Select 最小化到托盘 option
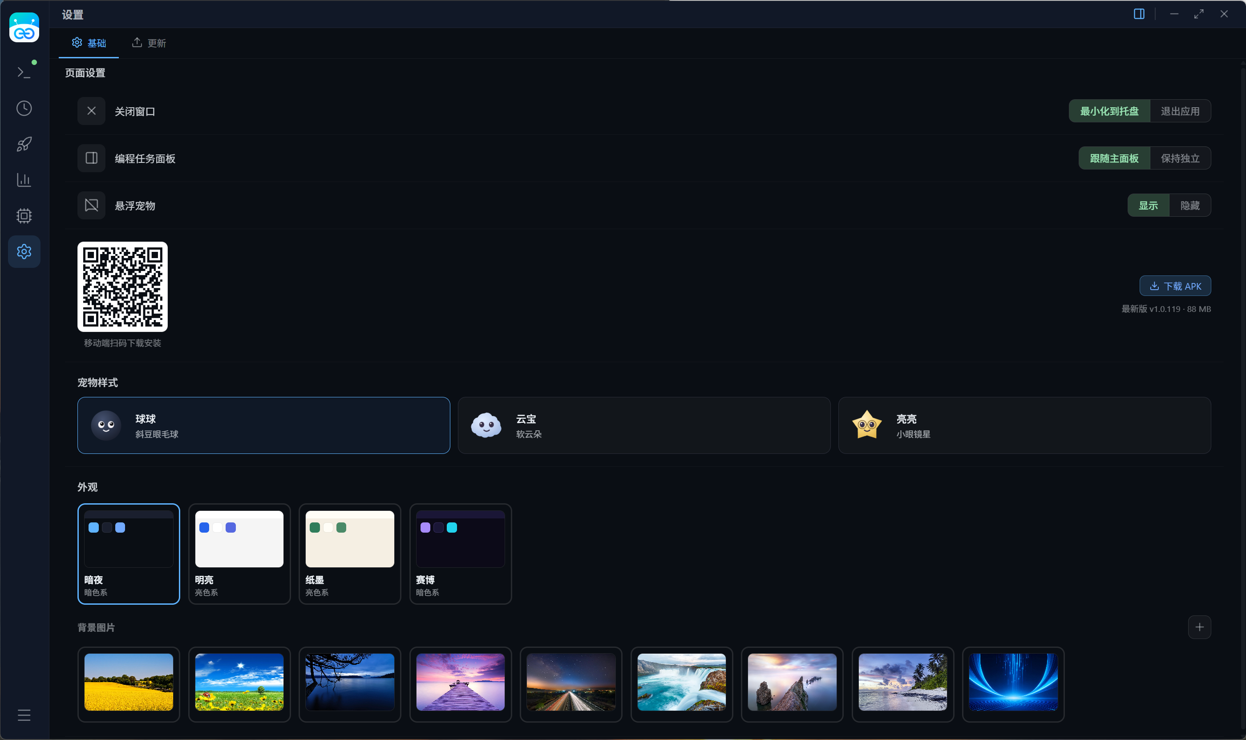 [1109, 111]
